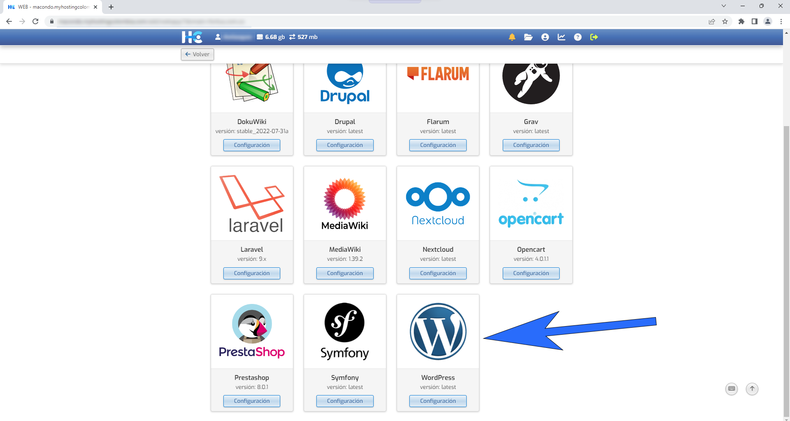Click the disk usage 6.68 gb indicator
790x421 pixels.
click(271, 37)
